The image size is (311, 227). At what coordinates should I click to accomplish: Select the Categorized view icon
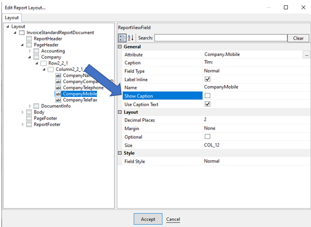coord(122,38)
